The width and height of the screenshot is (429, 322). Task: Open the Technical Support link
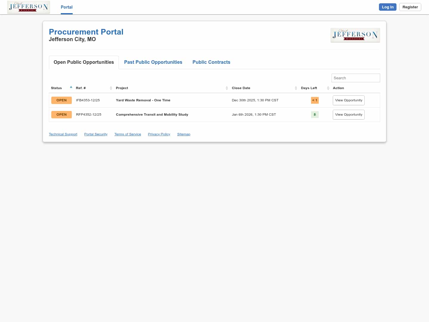pos(63,134)
